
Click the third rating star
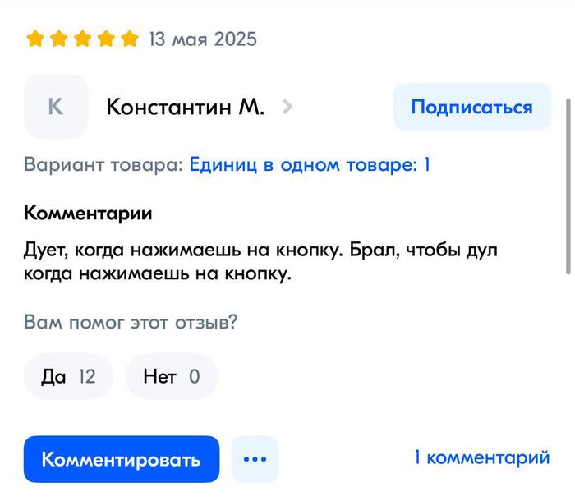[82, 39]
